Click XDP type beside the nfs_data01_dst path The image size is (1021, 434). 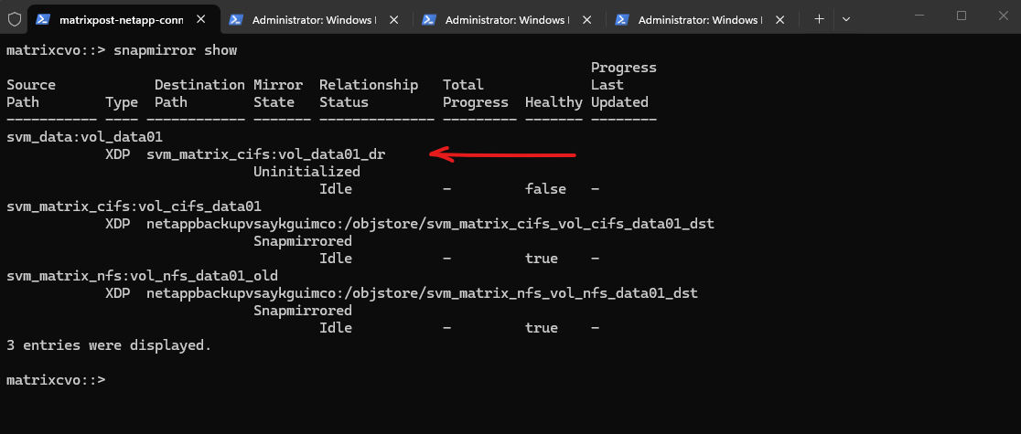(x=117, y=292)
